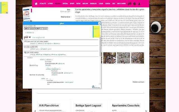Click the Smallcodes logo in dictionary popup
Screen dimensions: 179x112
(x=96, y=87)
